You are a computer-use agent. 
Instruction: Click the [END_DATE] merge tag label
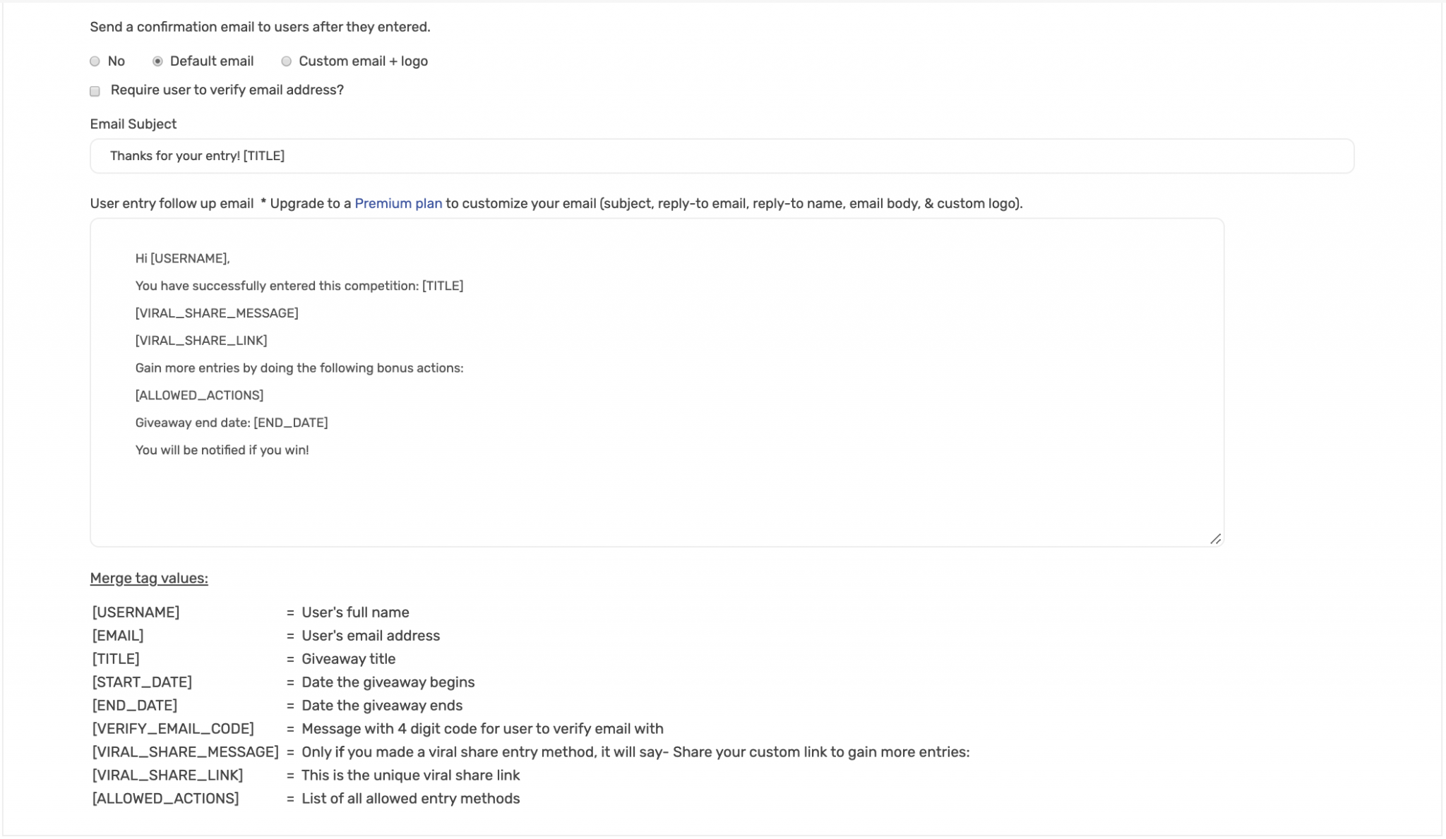click(135, 705)
